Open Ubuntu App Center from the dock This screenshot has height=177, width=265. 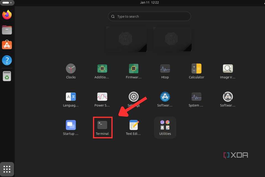[7, 45]
